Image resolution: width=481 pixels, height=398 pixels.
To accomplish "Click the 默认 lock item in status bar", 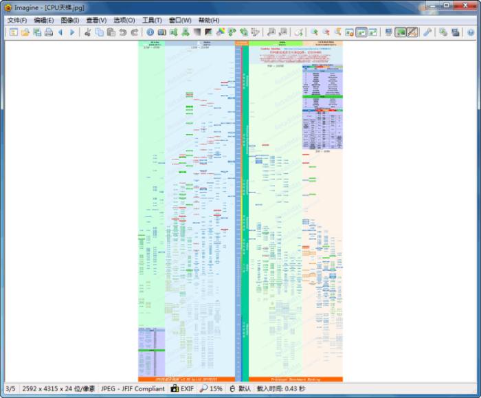I will click(x=240, y=389).
